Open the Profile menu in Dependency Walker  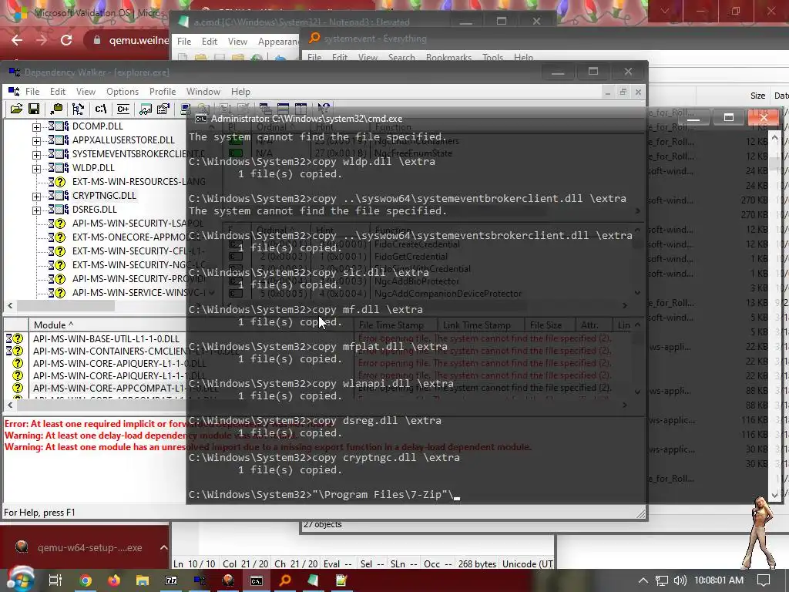[163, 92]
